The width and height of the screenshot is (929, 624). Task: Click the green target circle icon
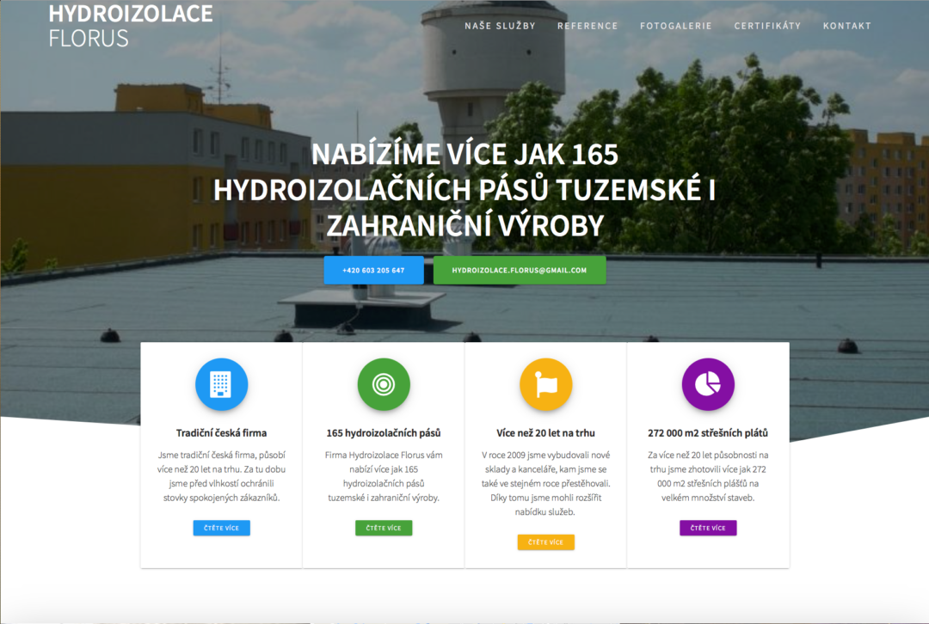coord(384,384)
